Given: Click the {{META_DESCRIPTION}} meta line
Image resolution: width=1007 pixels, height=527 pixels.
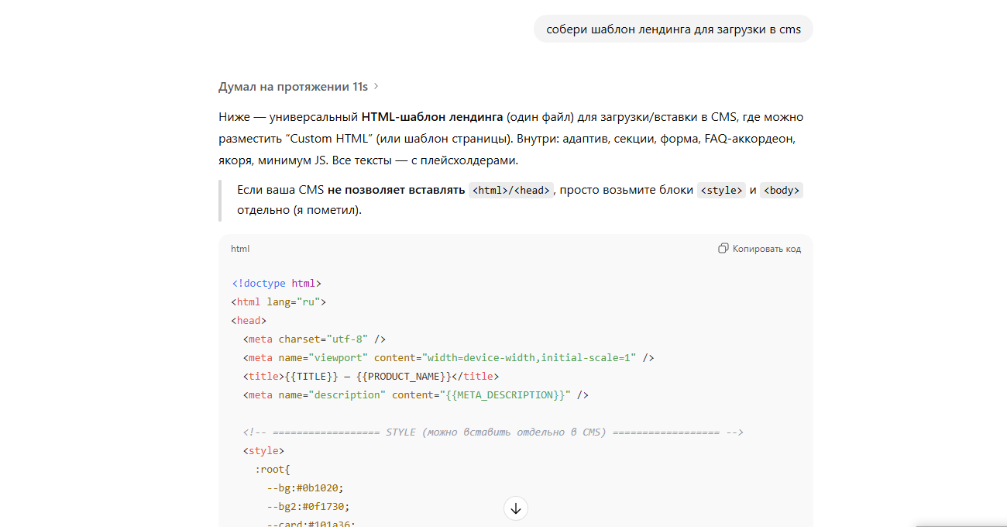Looking at the screenshot, I should 415,395.
